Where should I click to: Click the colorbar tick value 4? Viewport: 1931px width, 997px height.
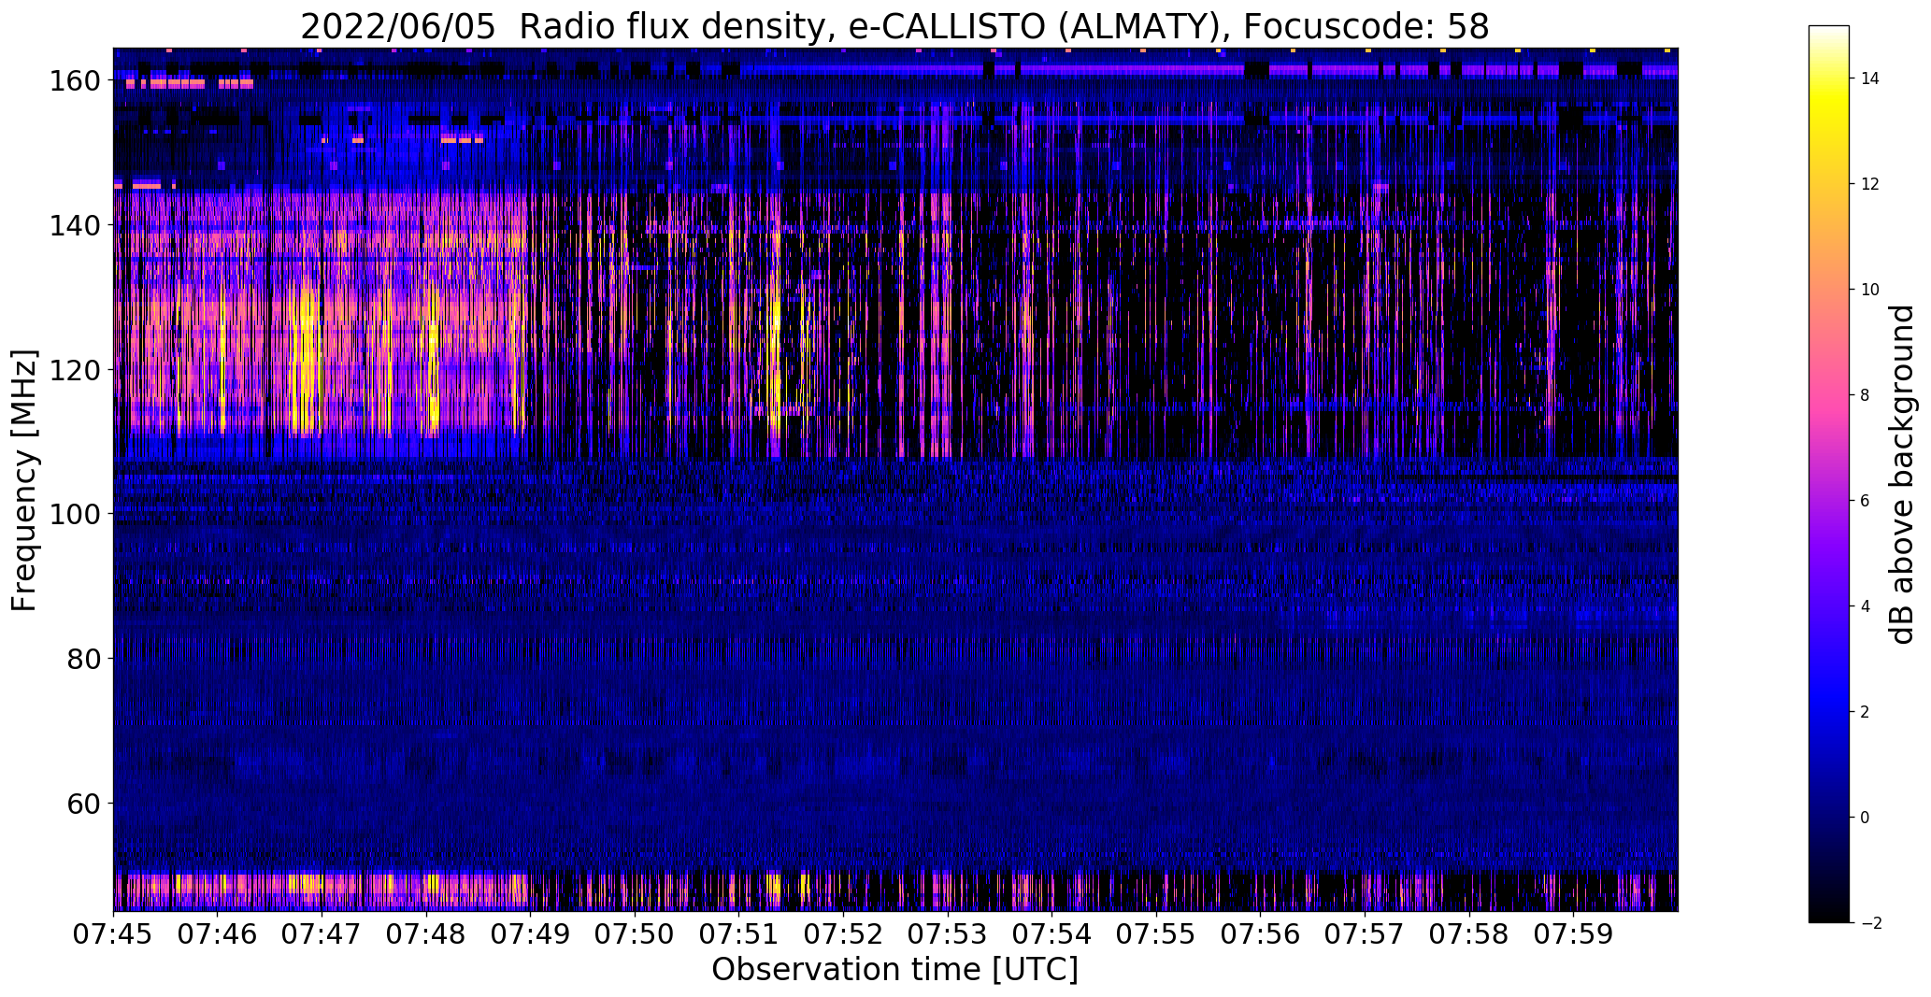[x=1866, y=606]
